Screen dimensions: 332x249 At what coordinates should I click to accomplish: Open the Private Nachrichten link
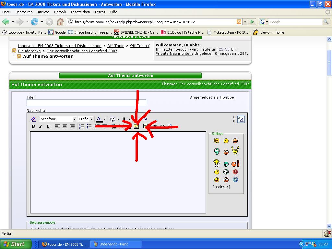coord(173,53)
